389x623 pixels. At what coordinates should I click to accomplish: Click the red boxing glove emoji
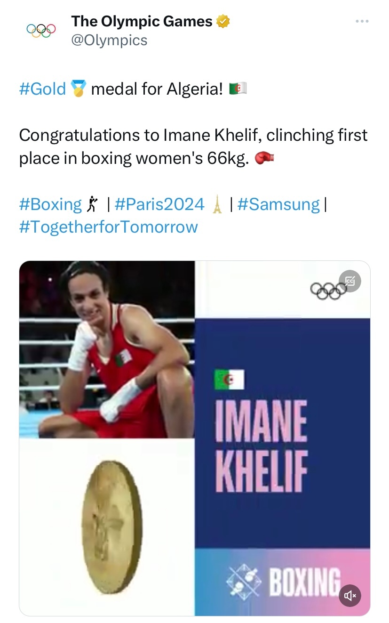[264, 159]
